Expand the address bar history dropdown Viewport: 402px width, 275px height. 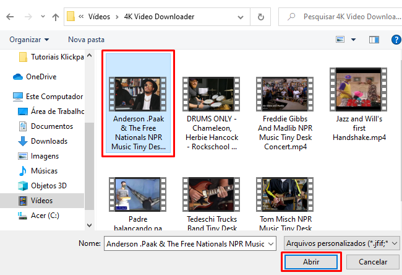[x=241, y=17]
